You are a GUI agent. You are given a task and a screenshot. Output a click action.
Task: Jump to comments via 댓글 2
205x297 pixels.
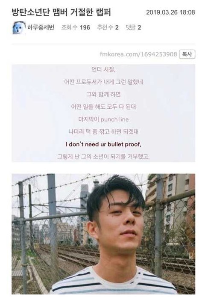133,27
